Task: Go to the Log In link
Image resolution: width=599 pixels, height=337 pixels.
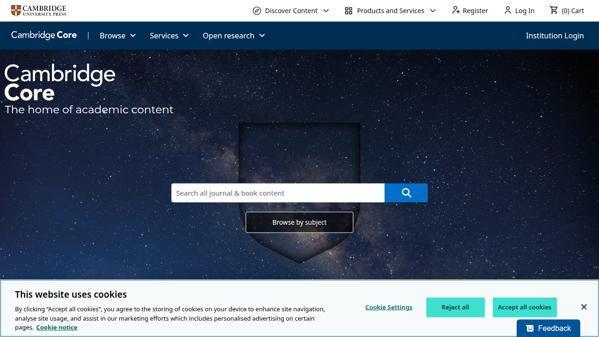Action: (x=519, y=11)
